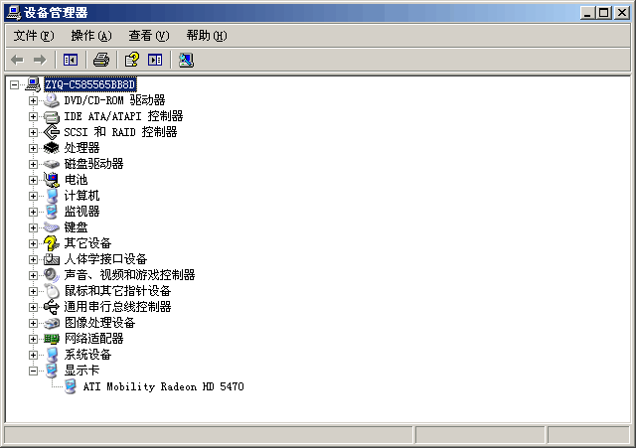This screenshot has width=636, height=448.
Task: Open Properties via the question-mark sheet icon
Action: 132,60
